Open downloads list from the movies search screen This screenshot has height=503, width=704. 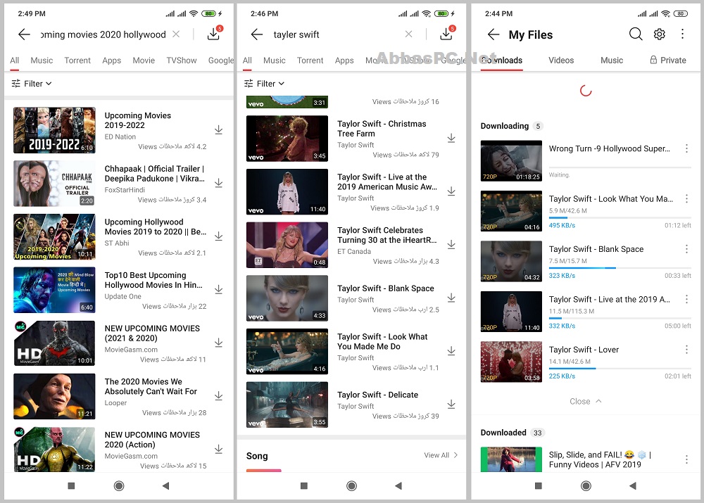click(x=214, y=34)
